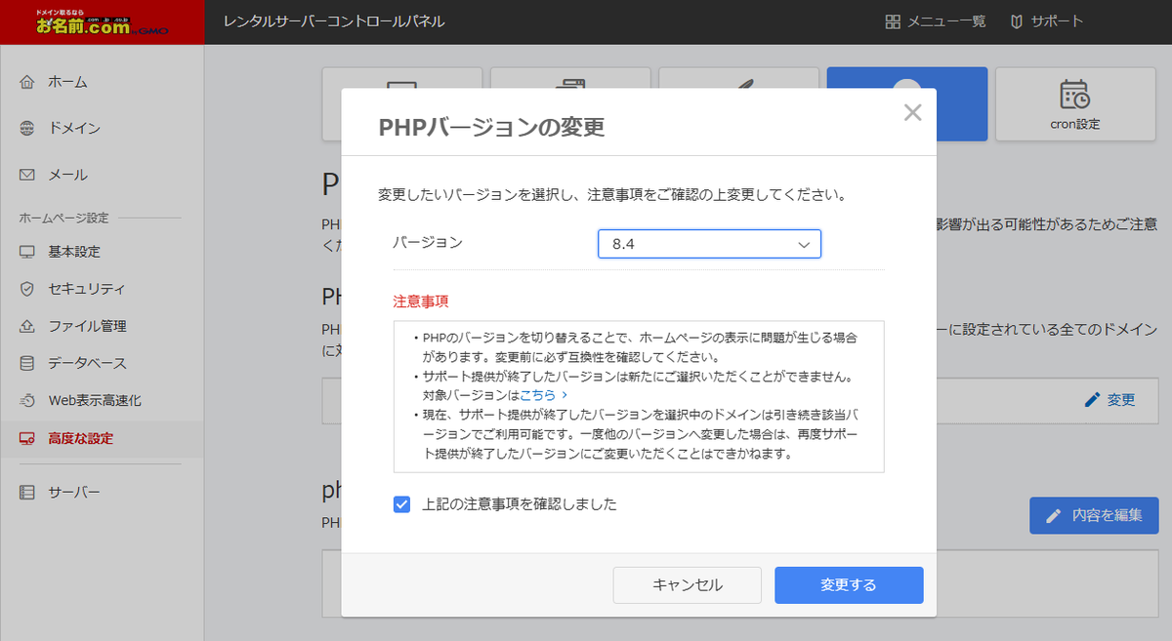Click the 変更 pencil link behind dialog
This screenshot has width=1172, height=641.
[x=1110, y=400]
